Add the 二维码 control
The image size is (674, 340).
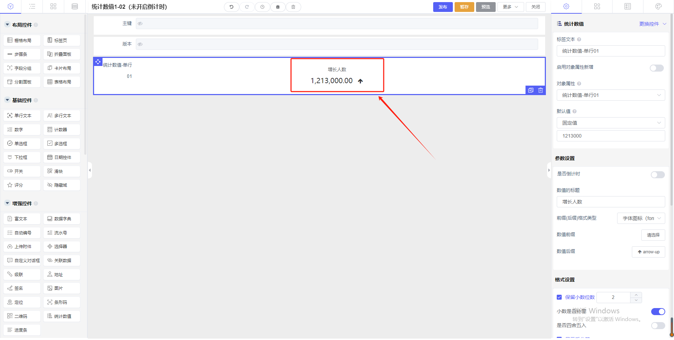tap(22, 316)
